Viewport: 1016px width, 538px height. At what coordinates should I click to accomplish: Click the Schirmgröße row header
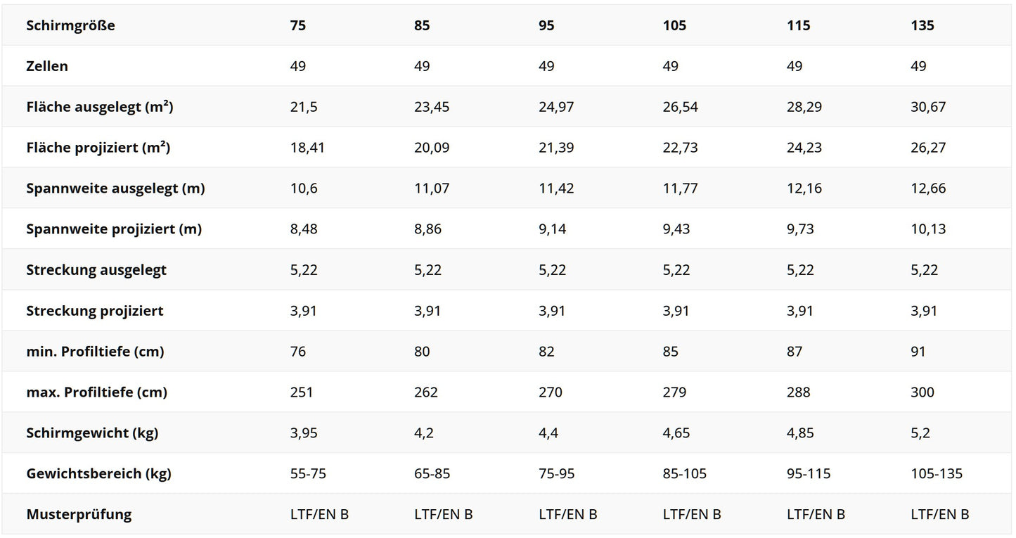point(70,26)
